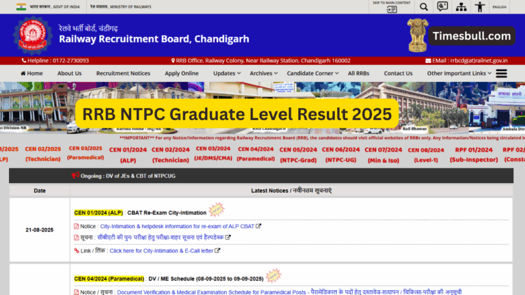This screenshot has width=525, height=295.
Task: Expand the Candidate Corner dropdown
Action: click(x=312, y=73)
